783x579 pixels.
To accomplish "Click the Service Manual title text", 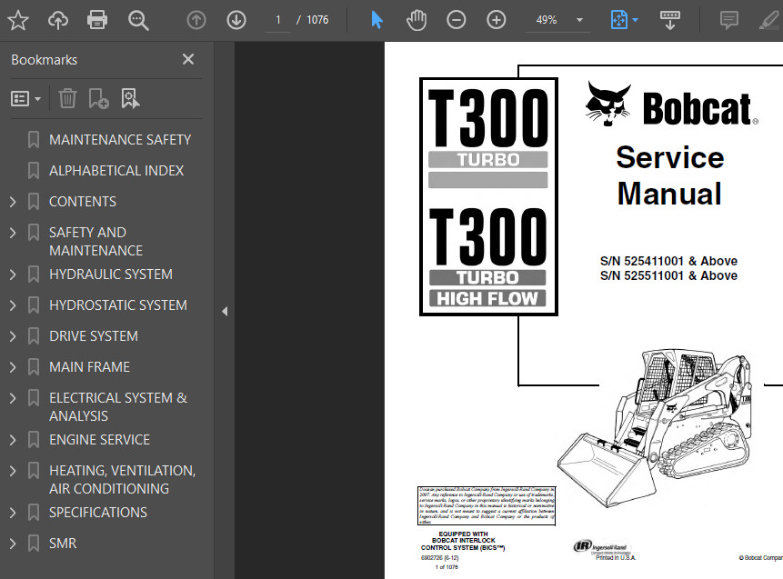I will [x=669, y=175].
